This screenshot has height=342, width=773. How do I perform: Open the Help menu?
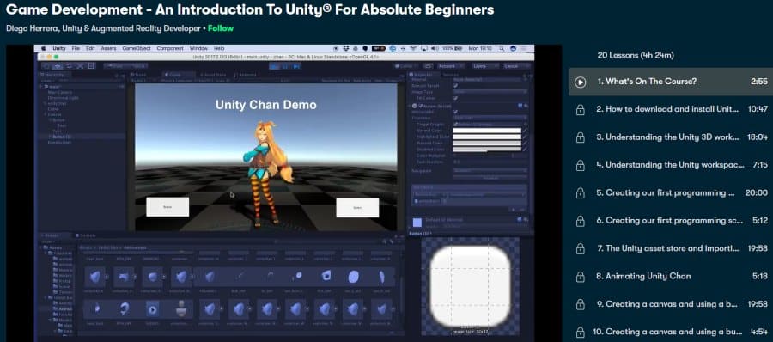point(219,48)
